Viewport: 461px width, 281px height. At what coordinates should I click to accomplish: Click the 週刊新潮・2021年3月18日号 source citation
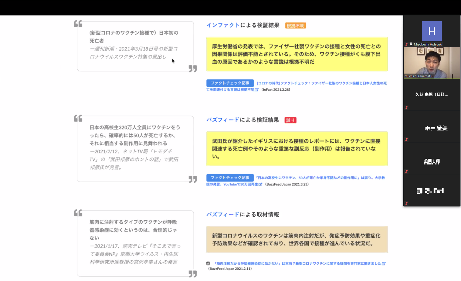[x=134, y=53]
